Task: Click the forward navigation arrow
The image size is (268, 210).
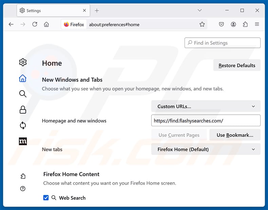Action: (23, 24)
